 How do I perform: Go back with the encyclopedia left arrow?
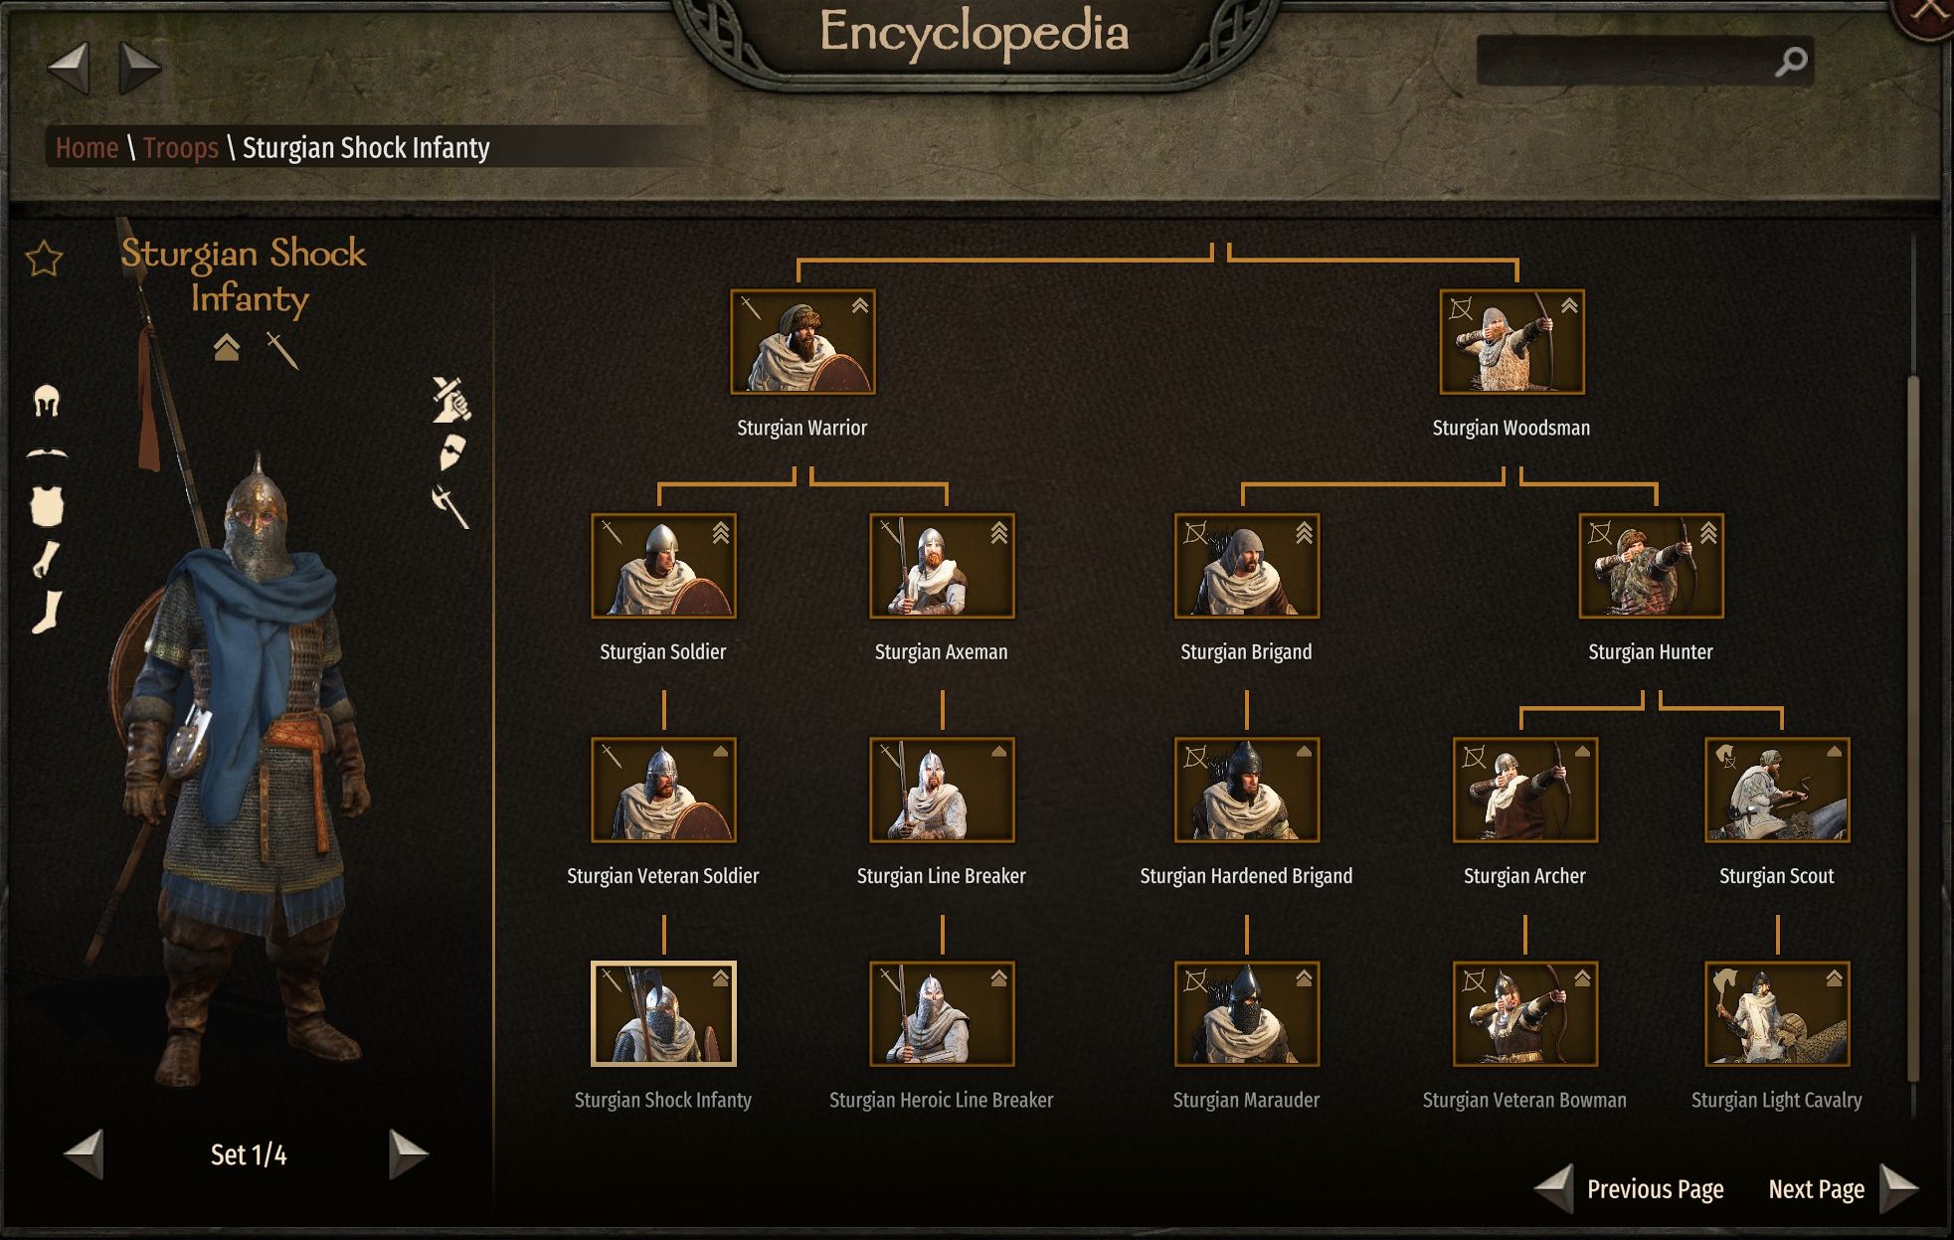coord(69,68)
